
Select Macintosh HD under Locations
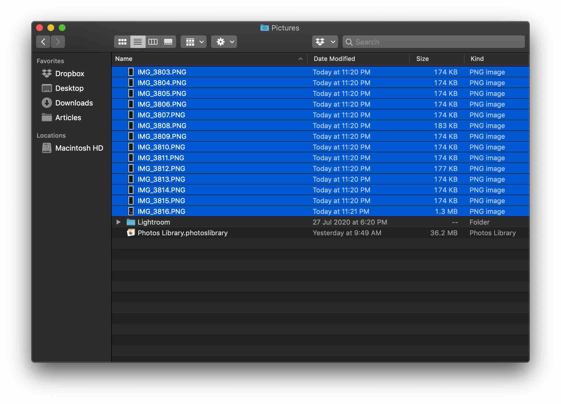(79, 148)
